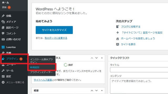This screenshot has height=94, width=168.
Task: Click the Media icon in sidebar
Action: pyautogui.click(x=3, y=22)
